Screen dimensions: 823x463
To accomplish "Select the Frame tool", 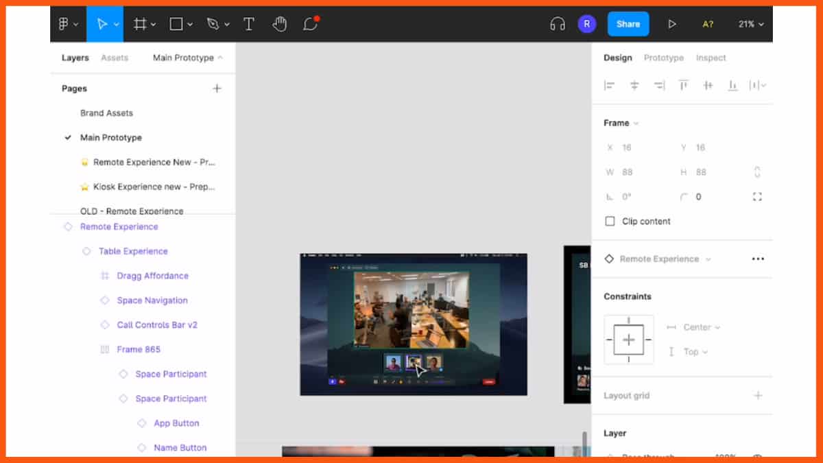I will pyautogui.click(x=139, y=23).
